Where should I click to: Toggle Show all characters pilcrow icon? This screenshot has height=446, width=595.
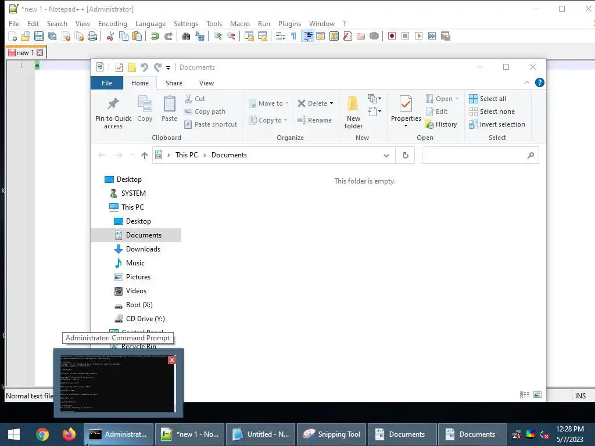click(x=293, y=36)
